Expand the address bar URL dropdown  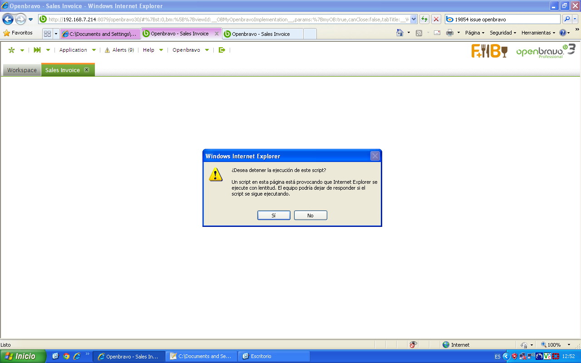tap(414, 20)
